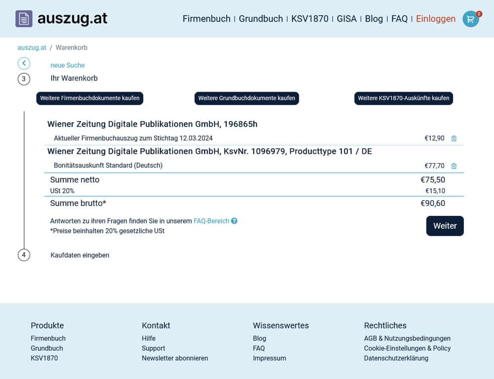Open the FAQ-Bereich link
This screenshot has height=379, width=494.
coord(211,221)
